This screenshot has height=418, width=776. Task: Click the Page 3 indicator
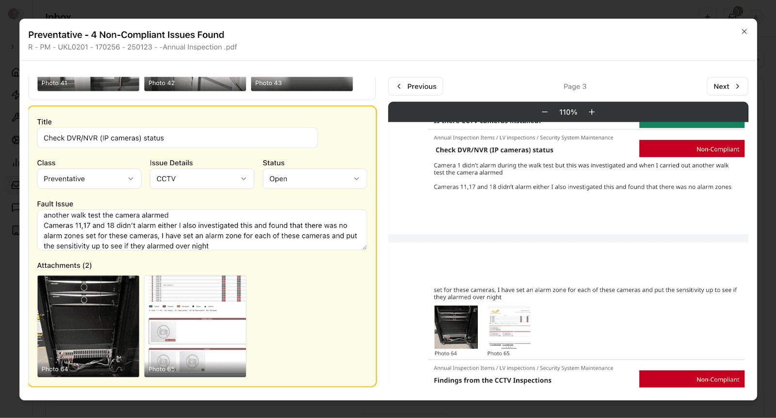pyautogui.click(x=575, y=86)
